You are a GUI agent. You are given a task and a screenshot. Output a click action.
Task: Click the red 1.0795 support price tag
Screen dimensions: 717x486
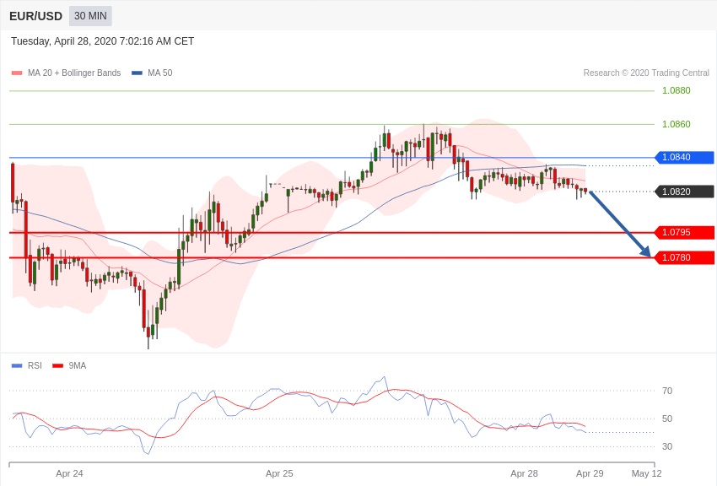(684, 232)
